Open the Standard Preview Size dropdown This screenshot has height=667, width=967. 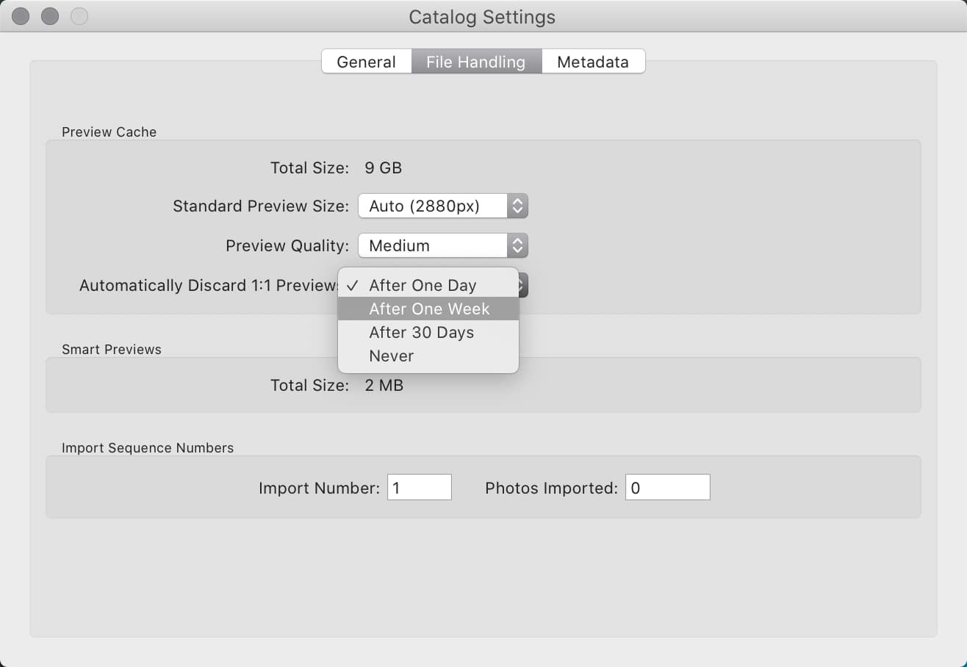443,206
